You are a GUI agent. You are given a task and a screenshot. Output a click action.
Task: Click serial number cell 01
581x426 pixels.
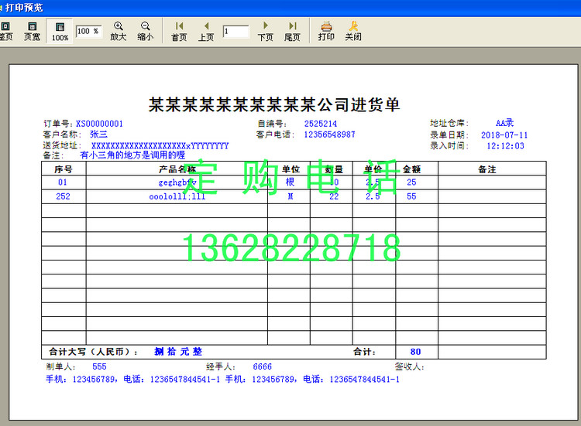[63, 182]
